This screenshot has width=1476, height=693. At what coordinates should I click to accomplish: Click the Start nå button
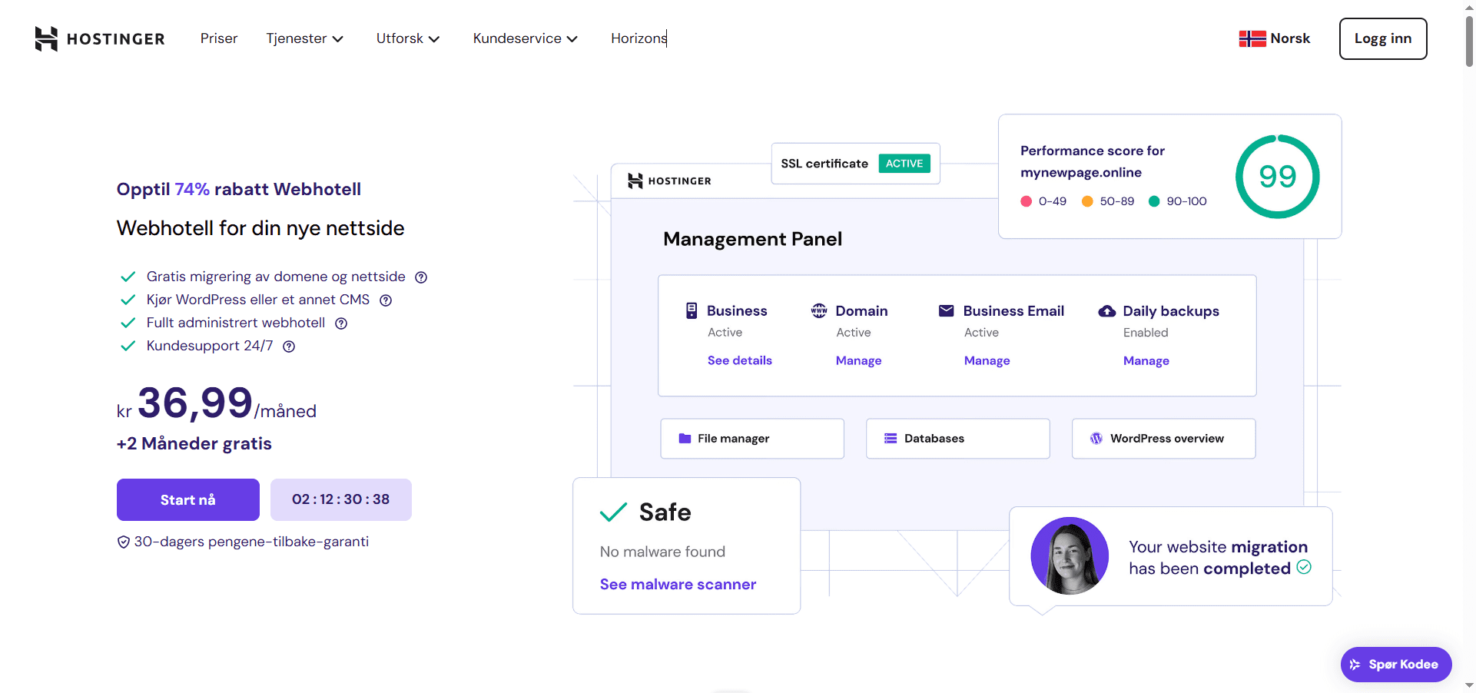pyautogui.click(x=188, y=499)
